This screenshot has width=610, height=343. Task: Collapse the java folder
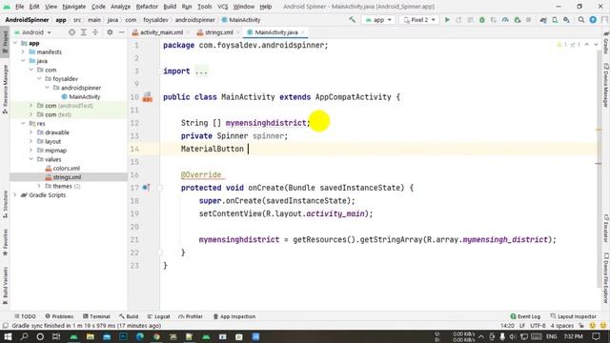[x=23, y=61]
